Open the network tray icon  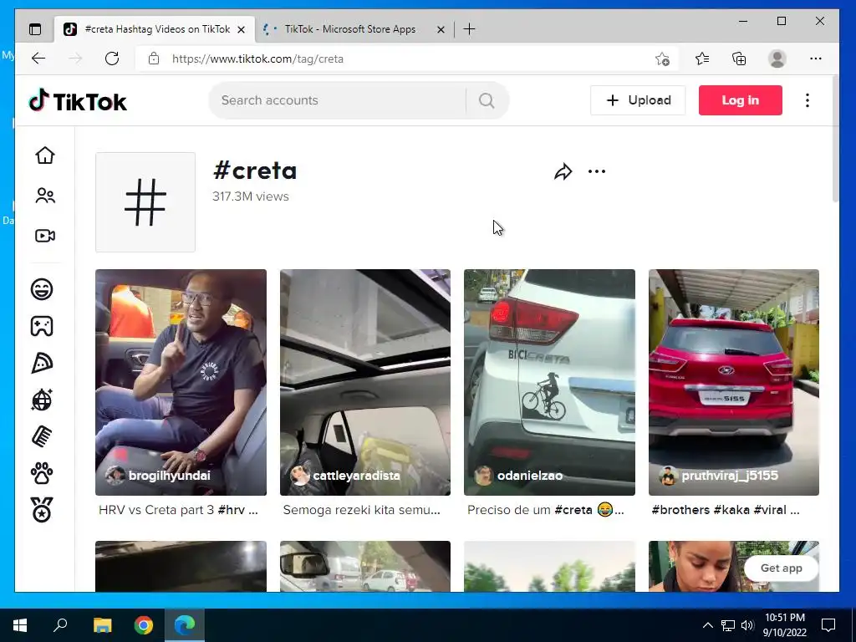728,625
